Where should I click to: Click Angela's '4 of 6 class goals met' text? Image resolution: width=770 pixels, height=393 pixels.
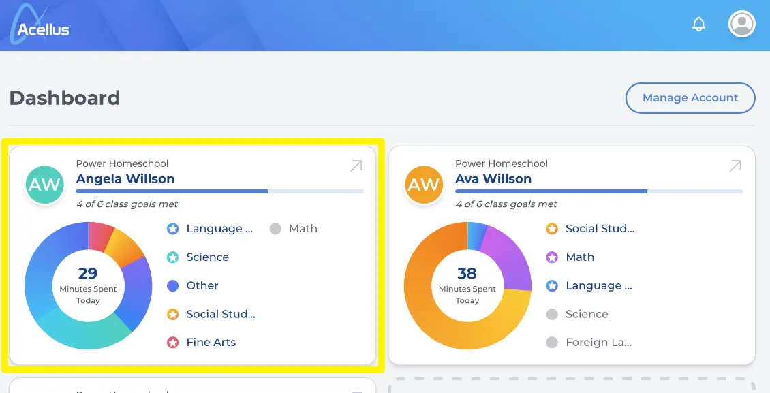[127, 204]
